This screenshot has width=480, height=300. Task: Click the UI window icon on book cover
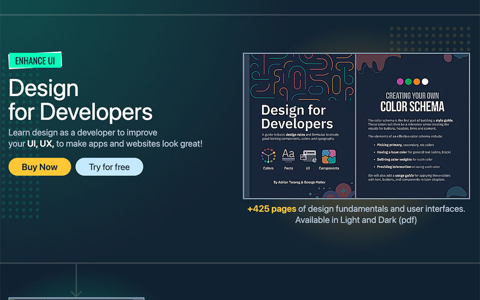point(308,156)
